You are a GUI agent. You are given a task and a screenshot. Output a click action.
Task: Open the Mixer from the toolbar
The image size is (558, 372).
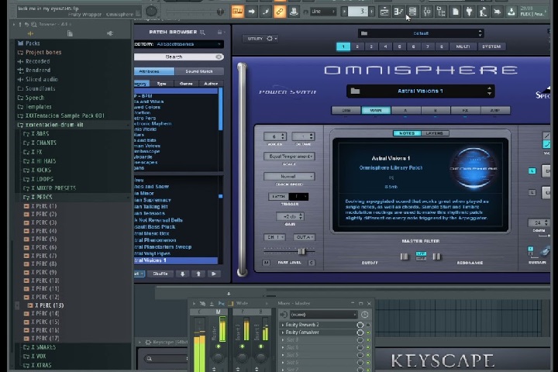point(427,12)
